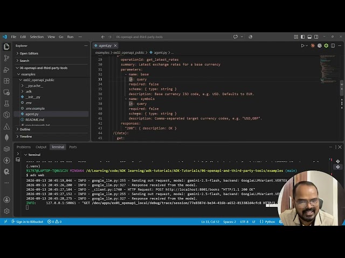The width and height of the screenshot is (345, 258).
Task: Change the Python language mode
Action: [x=270, y=221]
